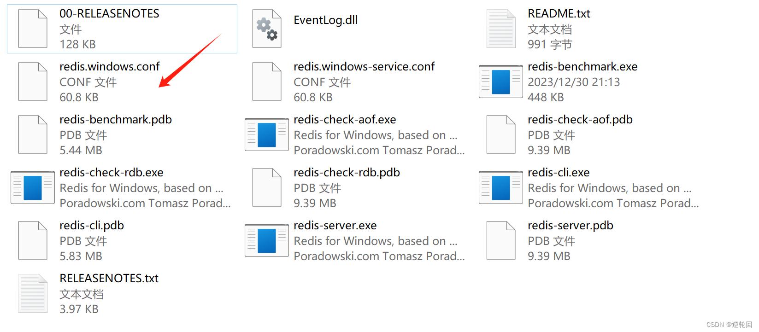Select the redis-check-aof.exe file name
The height and width of the screenshot is (332, 759).
click(345, 120)
